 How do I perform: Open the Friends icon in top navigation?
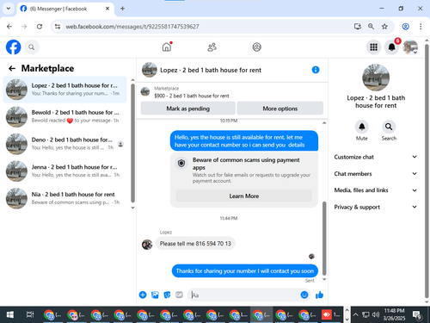pyautogui.click(x=212, y=47)
